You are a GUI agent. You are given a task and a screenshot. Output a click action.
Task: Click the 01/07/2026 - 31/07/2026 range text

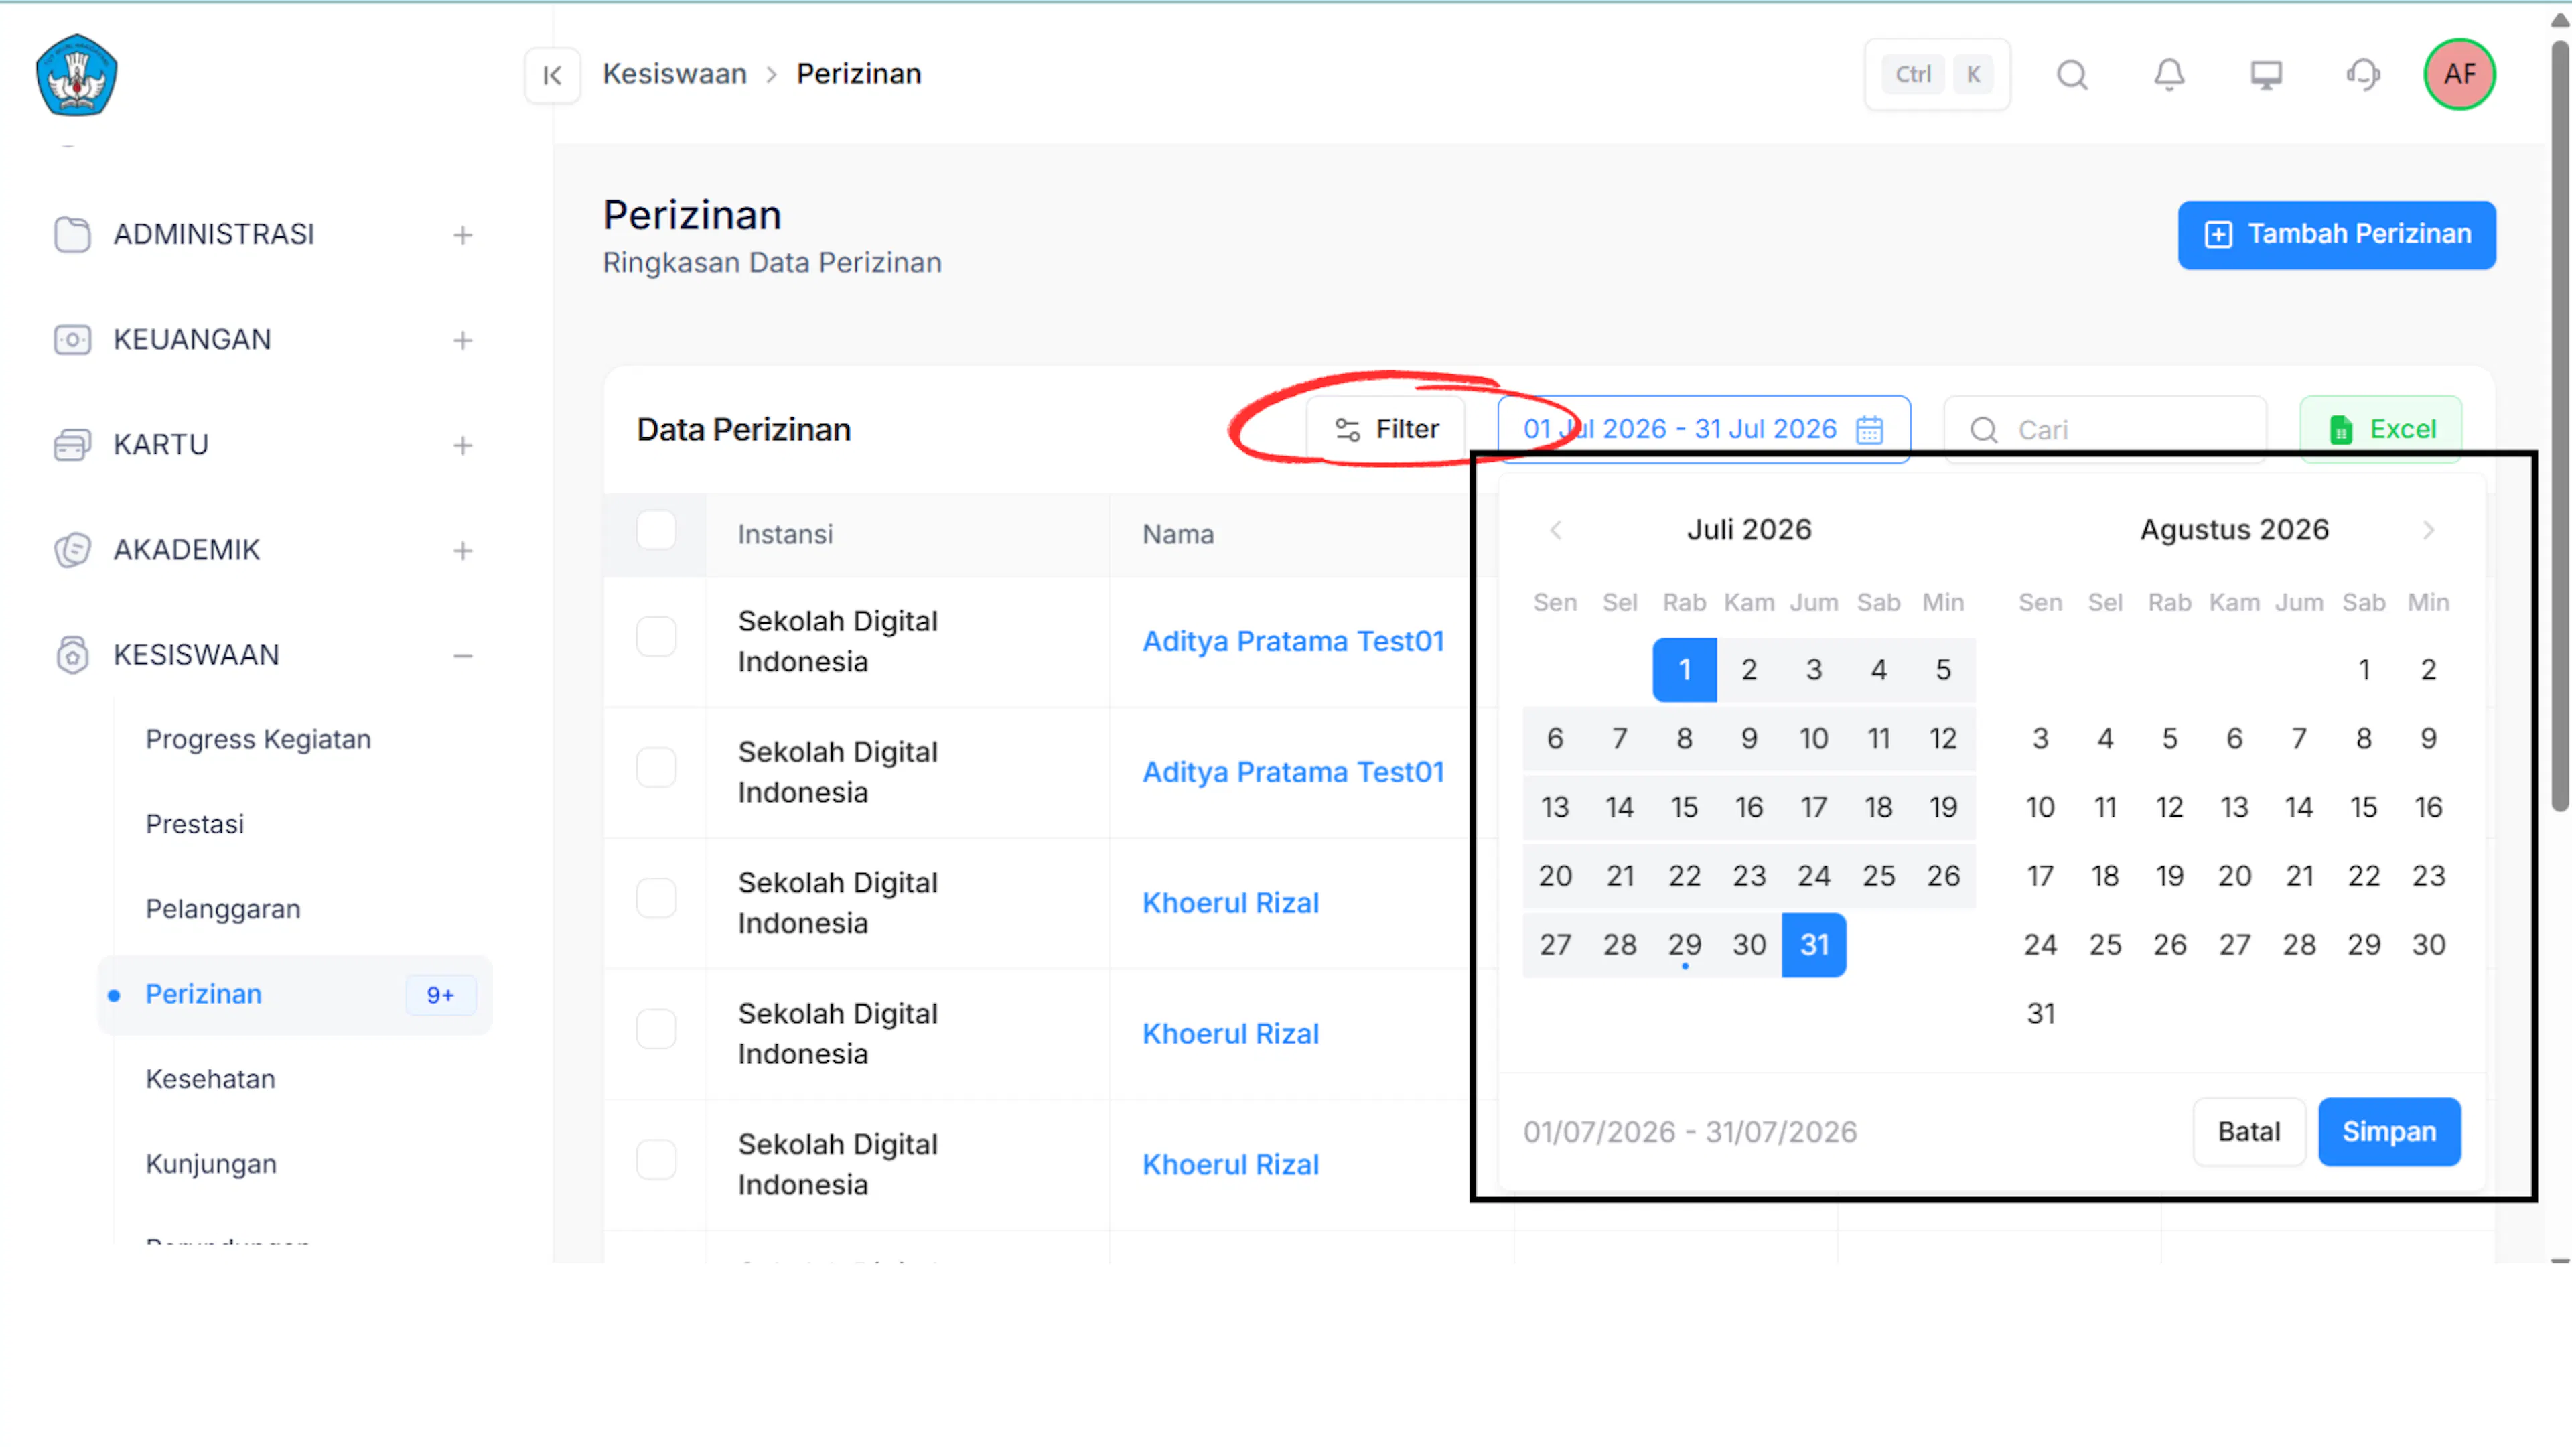[x=1691, y=1131]
